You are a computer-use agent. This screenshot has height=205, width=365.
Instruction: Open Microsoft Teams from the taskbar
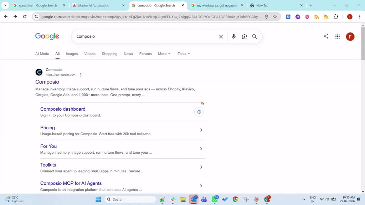(x=204, y=199)
